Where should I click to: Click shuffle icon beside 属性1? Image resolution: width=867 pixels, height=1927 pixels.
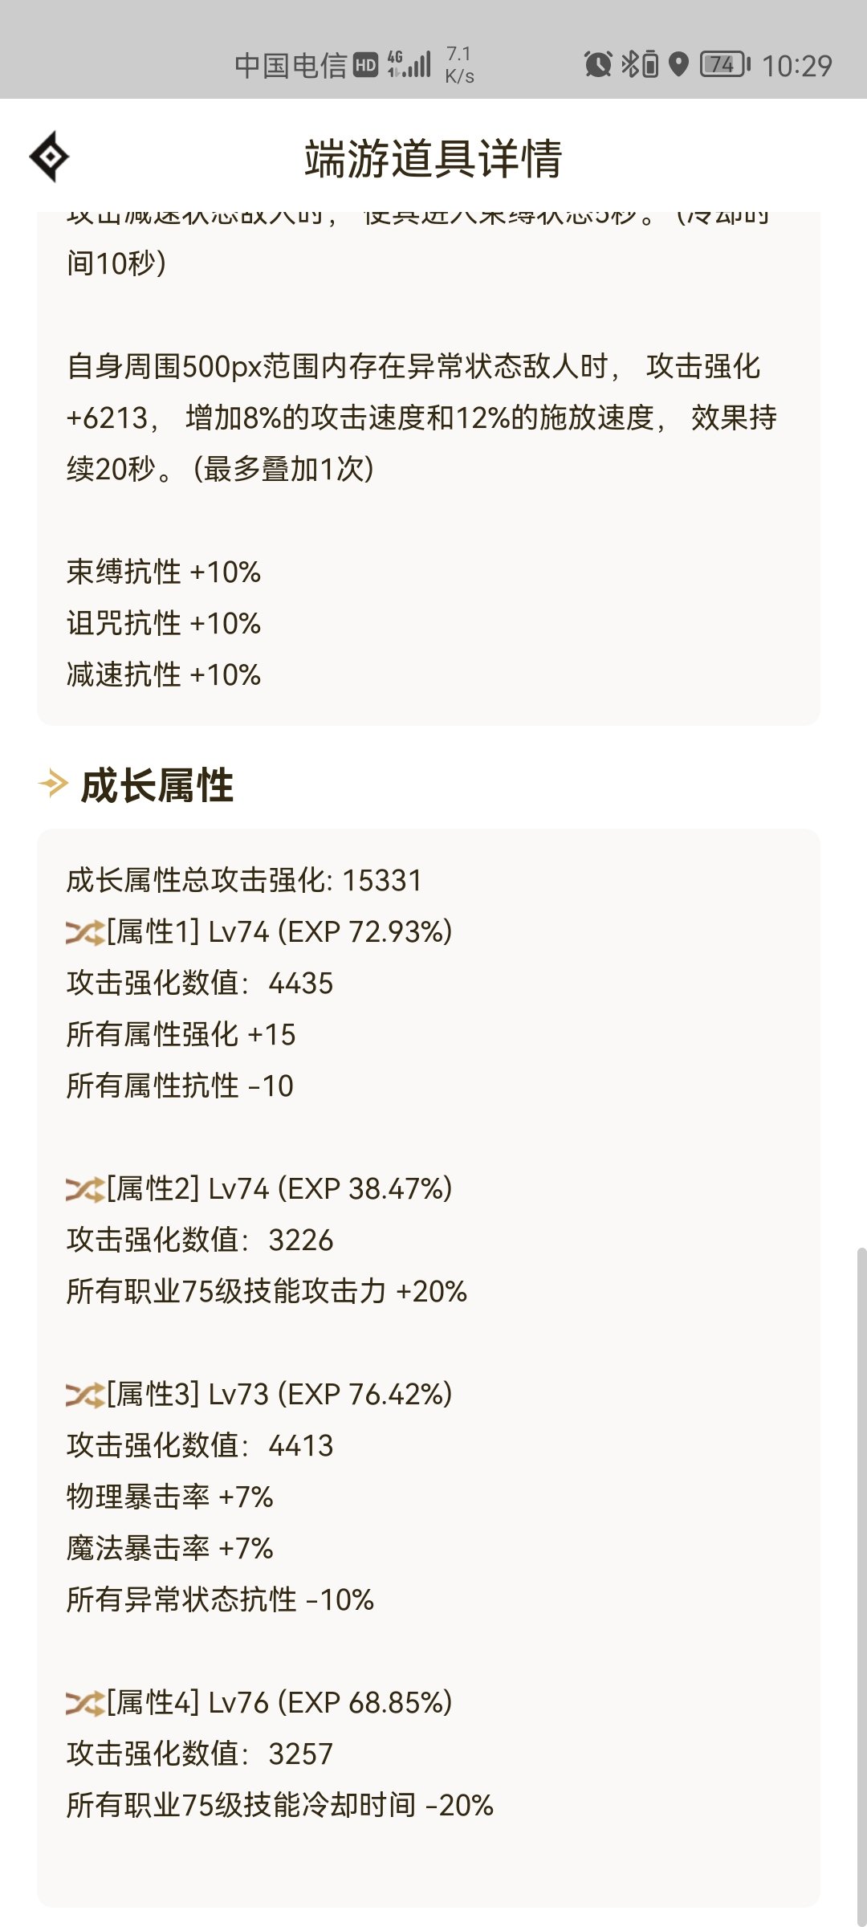[x=85, y=933]
